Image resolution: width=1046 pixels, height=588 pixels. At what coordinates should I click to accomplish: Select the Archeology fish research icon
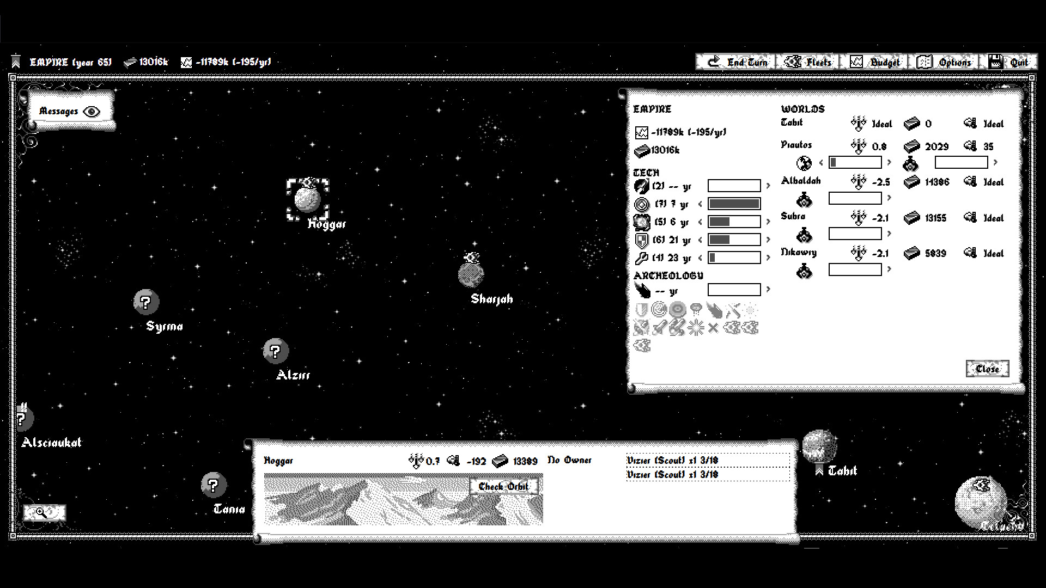click(641, 289)
